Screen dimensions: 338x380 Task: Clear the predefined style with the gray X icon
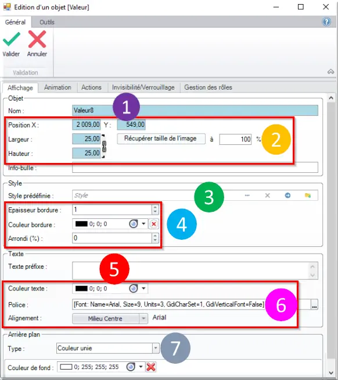coord(267,196)
